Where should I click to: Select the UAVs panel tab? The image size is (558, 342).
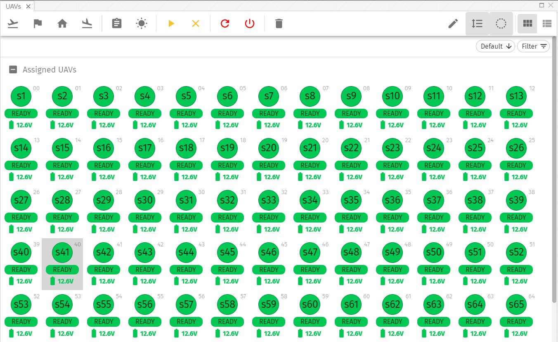coord(13,6)
